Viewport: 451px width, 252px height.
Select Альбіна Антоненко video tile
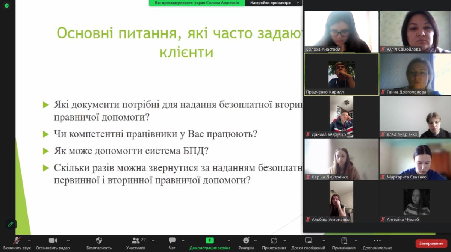point(342,202)
